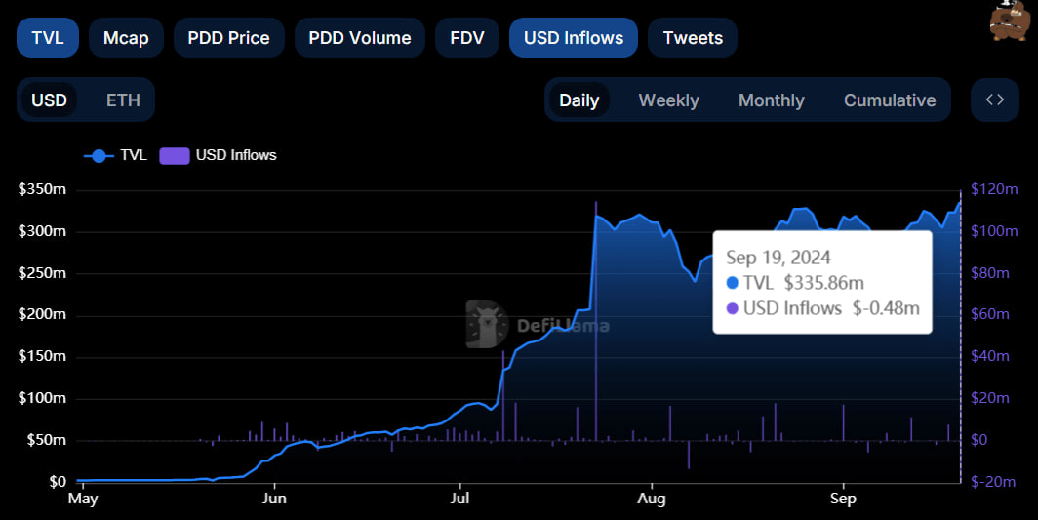This screenshot has height=520, width=1038.
Task: Show Cumulative inflows view
Action: coord(889,100)
